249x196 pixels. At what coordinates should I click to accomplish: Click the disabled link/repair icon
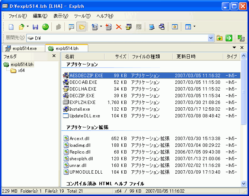139,27
